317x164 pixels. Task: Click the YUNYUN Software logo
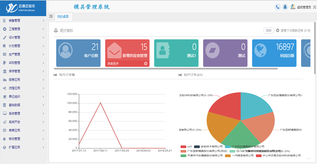pyautogui.click(x=20, y=8)
